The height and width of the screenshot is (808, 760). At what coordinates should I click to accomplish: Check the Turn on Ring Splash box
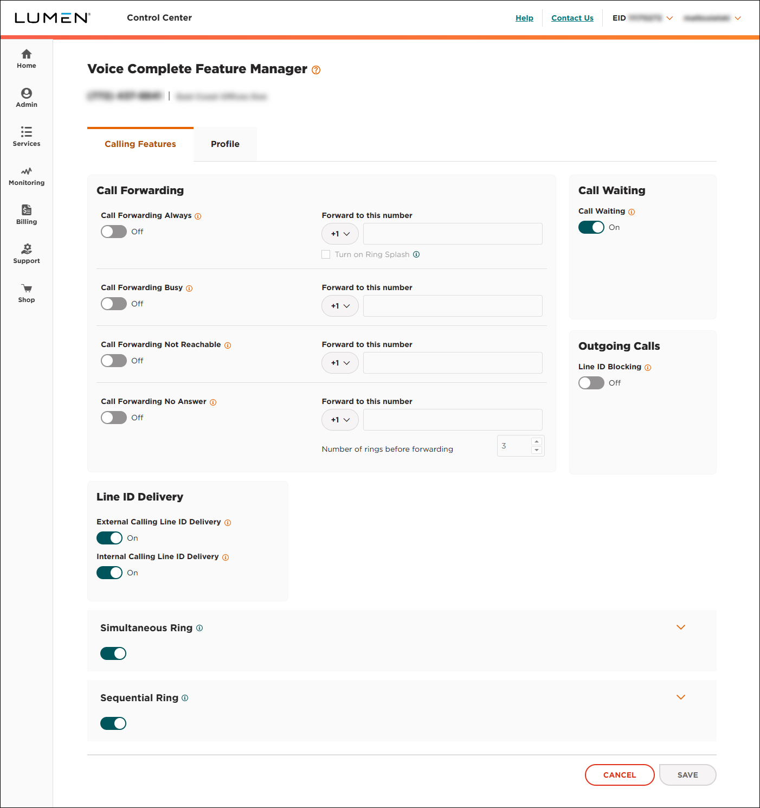point(326,254)
